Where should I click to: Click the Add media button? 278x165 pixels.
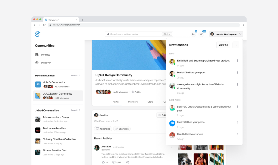(103, 129)
